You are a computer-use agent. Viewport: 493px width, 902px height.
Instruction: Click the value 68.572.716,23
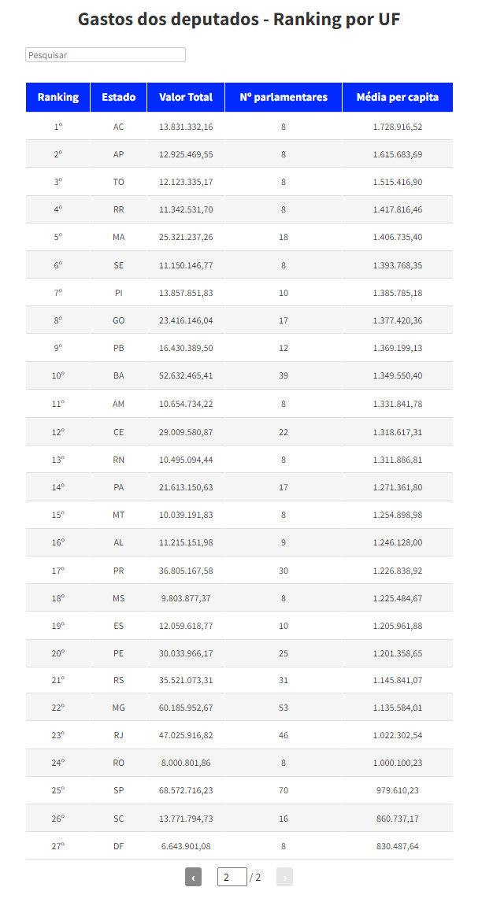pyautogui.click(x=186, y=791)
